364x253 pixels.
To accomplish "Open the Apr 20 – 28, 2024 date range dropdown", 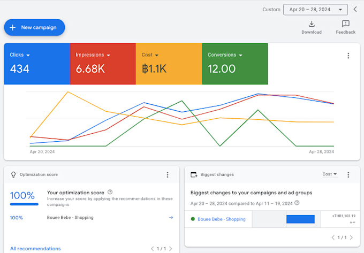I will [315, 10].
